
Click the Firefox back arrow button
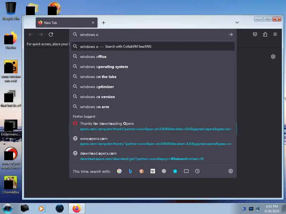[31, 34]
